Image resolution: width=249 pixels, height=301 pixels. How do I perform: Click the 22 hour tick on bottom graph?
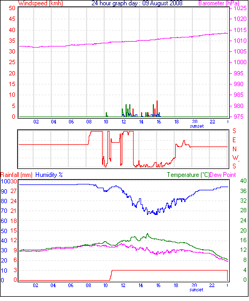tap(212, 285)
